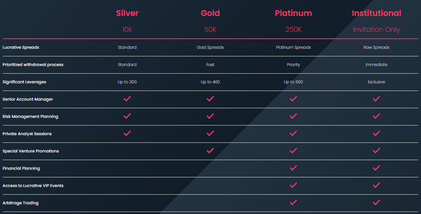Click Platinum's VIP Events access checkmark
This screenshot has height=214, width=421.
coord(293,185)
